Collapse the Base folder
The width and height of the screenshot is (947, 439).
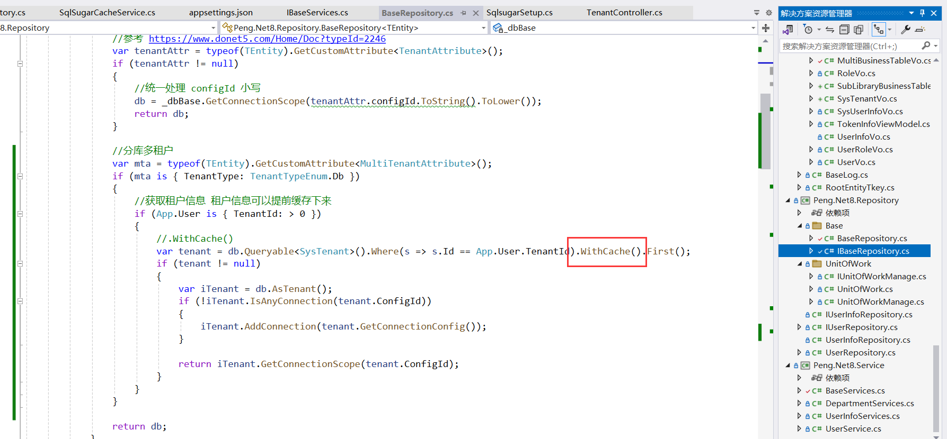click(x=800, y=226)
